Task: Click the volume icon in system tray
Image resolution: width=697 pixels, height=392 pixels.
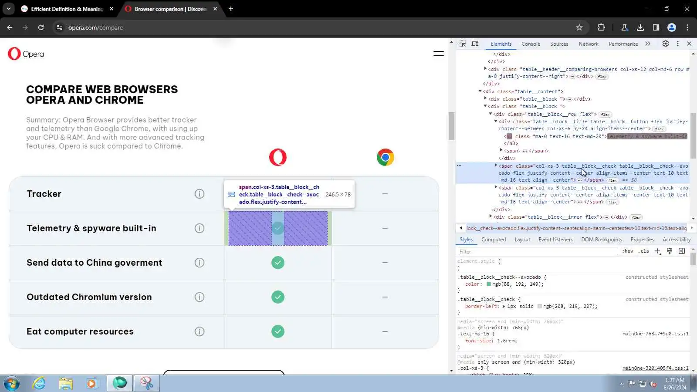Action: pos(653,384)
